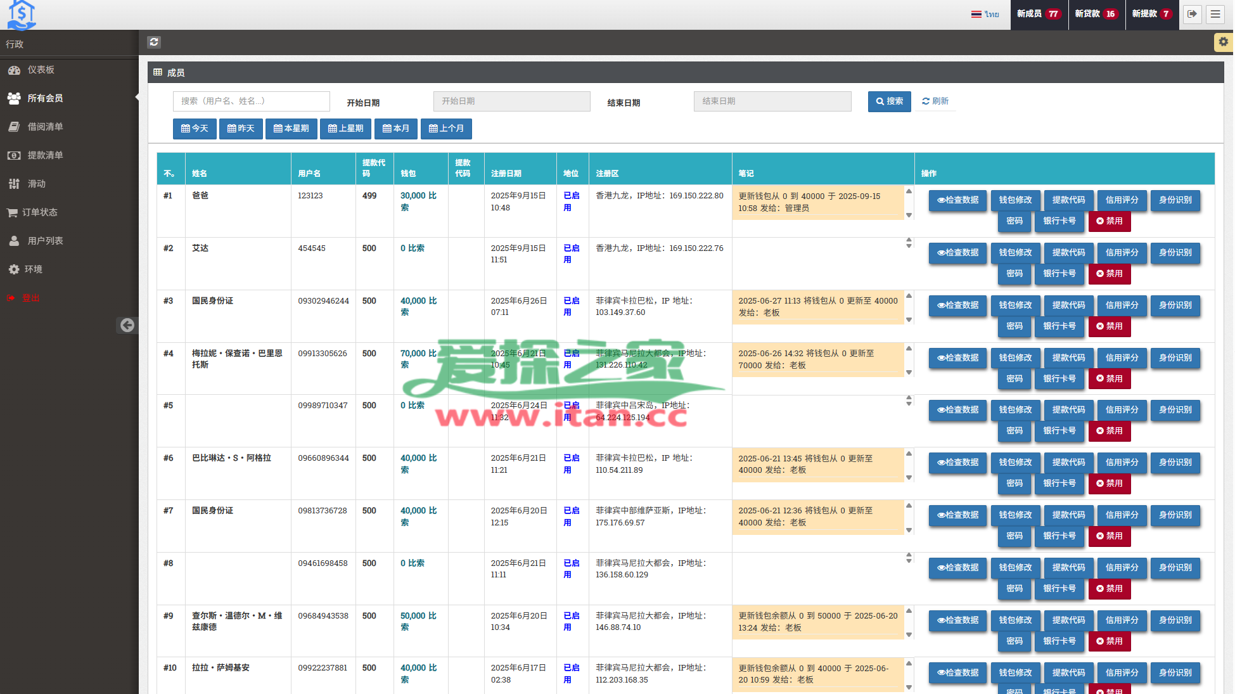Click the 新提款 7 notification tab
The height and width of the screenshot is (694, 1235).
[1151, 14]
